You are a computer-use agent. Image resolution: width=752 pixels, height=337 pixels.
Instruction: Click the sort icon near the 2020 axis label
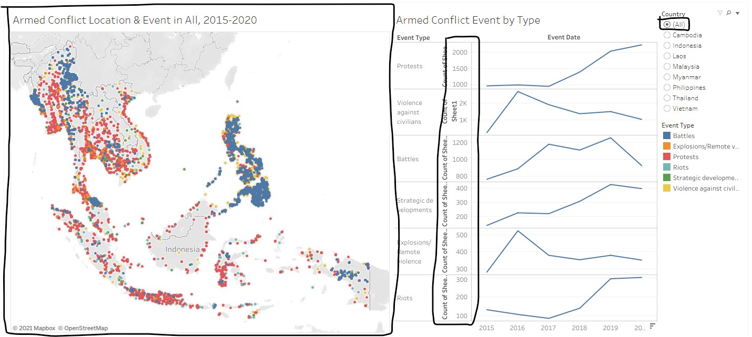click(651, 325)
